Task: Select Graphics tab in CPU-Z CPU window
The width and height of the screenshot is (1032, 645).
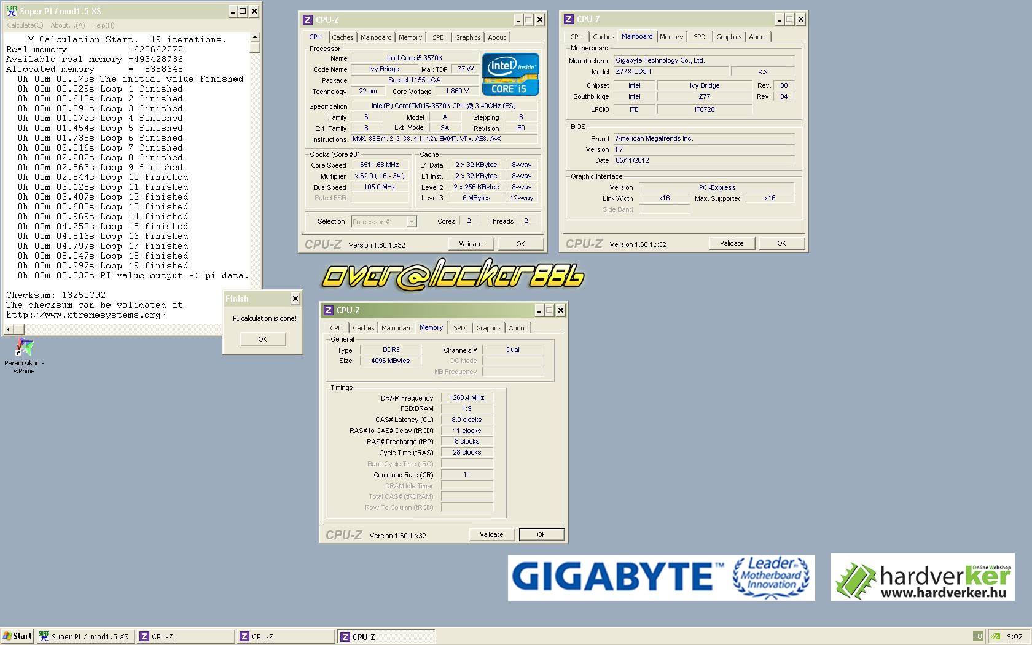Action: point(468,37)
